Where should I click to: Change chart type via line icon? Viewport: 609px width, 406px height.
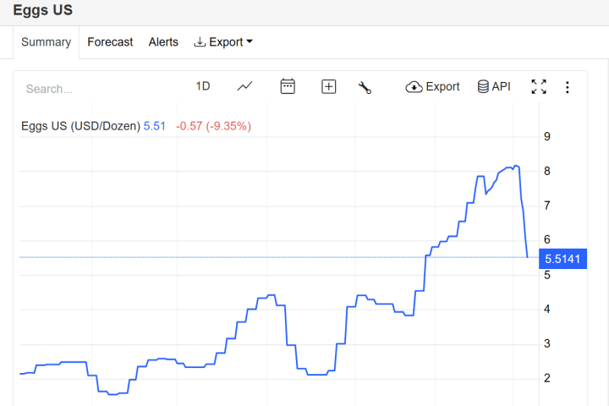pyautogui.click(x=245, y=86)
